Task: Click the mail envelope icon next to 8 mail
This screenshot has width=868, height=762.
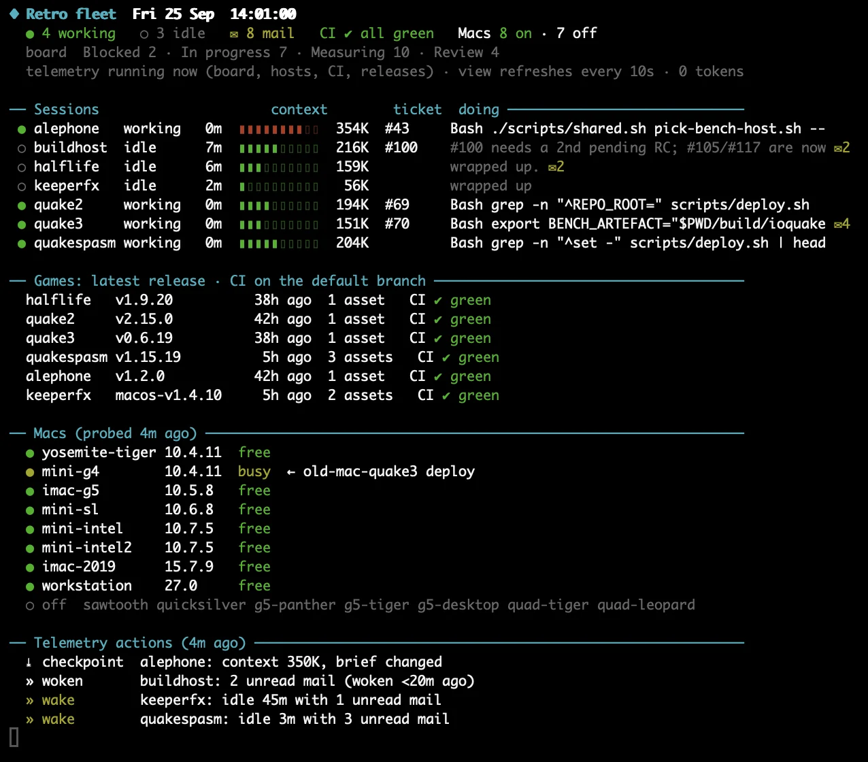Action: 234,33
